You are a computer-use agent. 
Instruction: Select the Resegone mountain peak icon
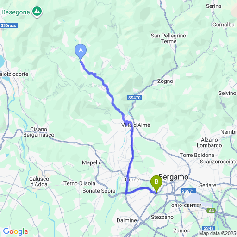(x=37, y=12)
